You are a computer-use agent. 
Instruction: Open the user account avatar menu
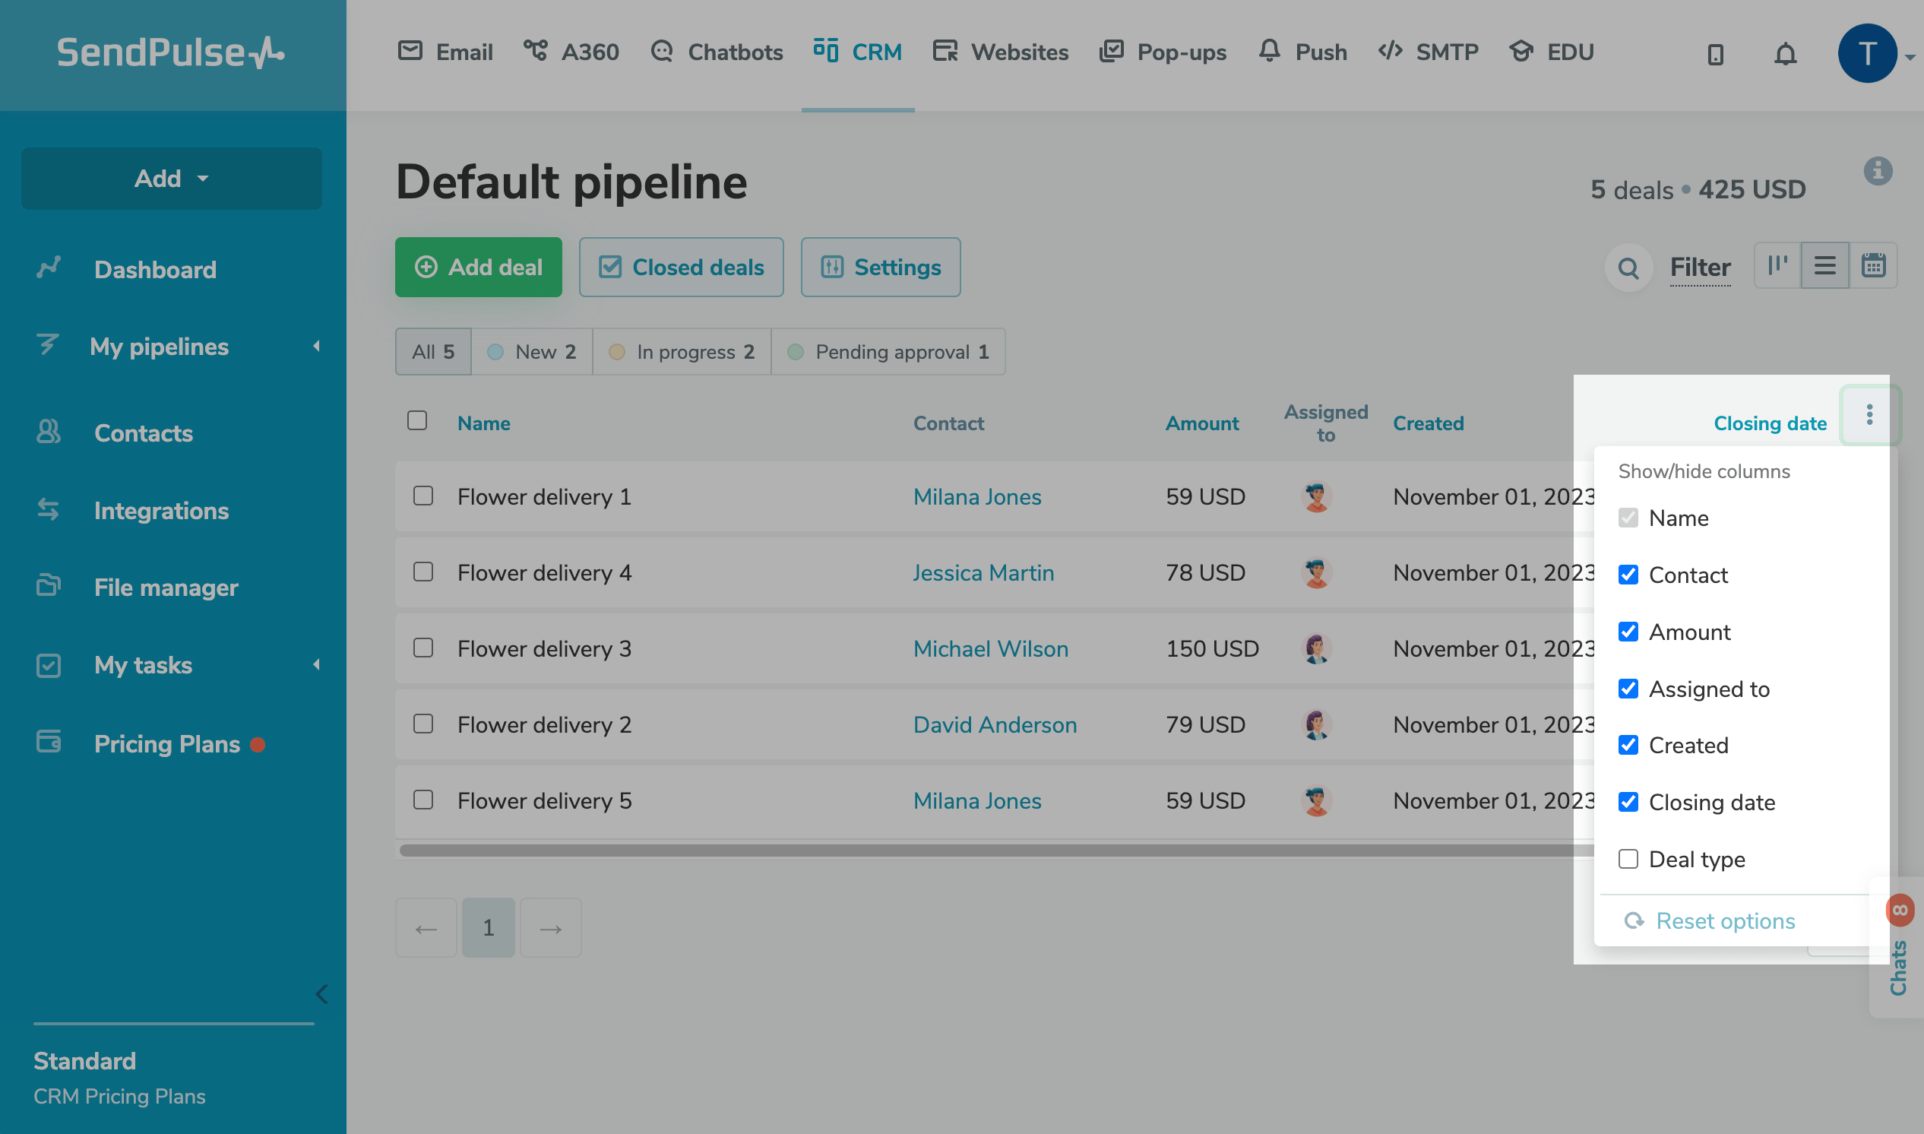tap(1867, 53)
